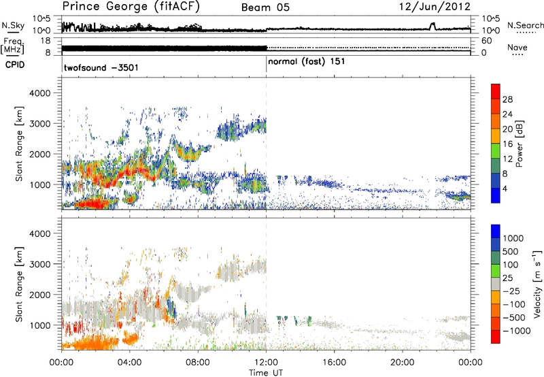Pick the red velocity swatch below -1000
This screenshot has width=544, height=377.
tap(496, 337)
